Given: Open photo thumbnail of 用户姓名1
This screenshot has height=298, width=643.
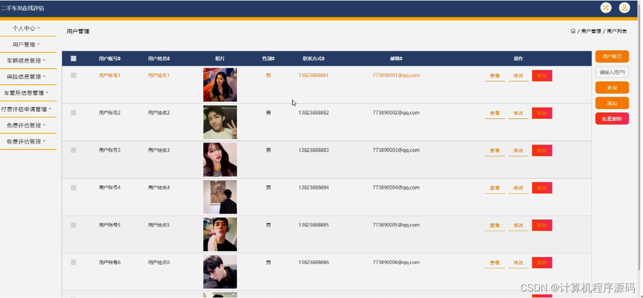Looking at the screenshot, I should [220, 85].
